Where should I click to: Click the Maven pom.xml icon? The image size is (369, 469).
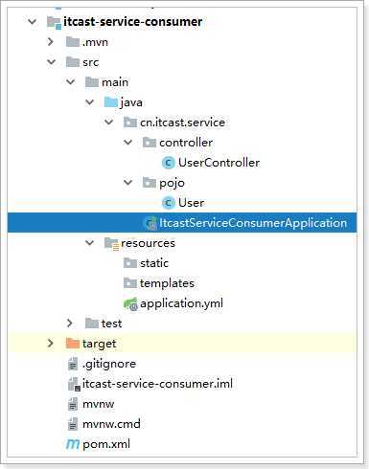pyautogui.click(x=73, y=444)
